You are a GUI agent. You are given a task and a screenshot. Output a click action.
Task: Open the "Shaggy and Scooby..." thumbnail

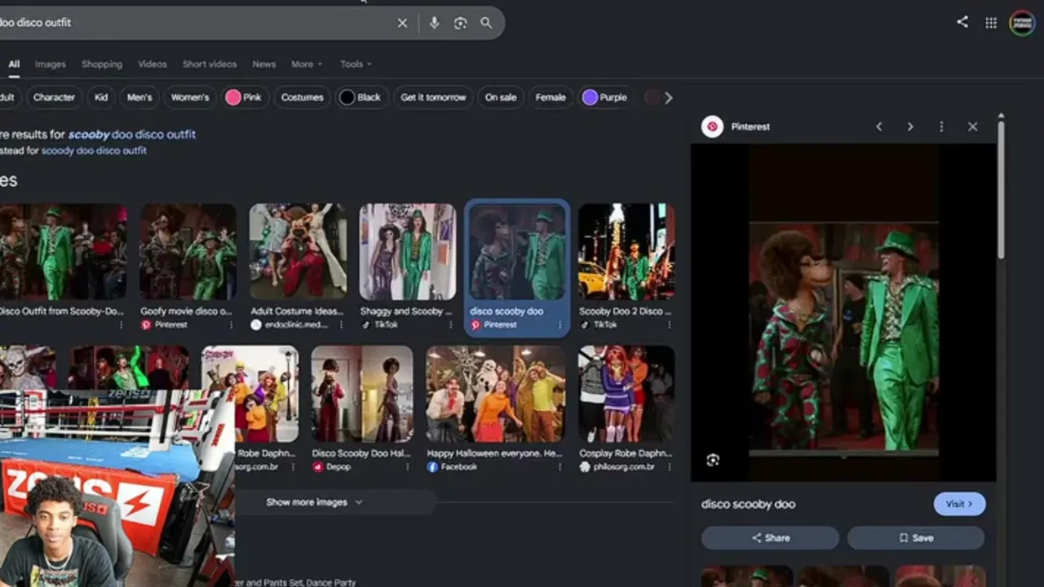pos(407,252)
